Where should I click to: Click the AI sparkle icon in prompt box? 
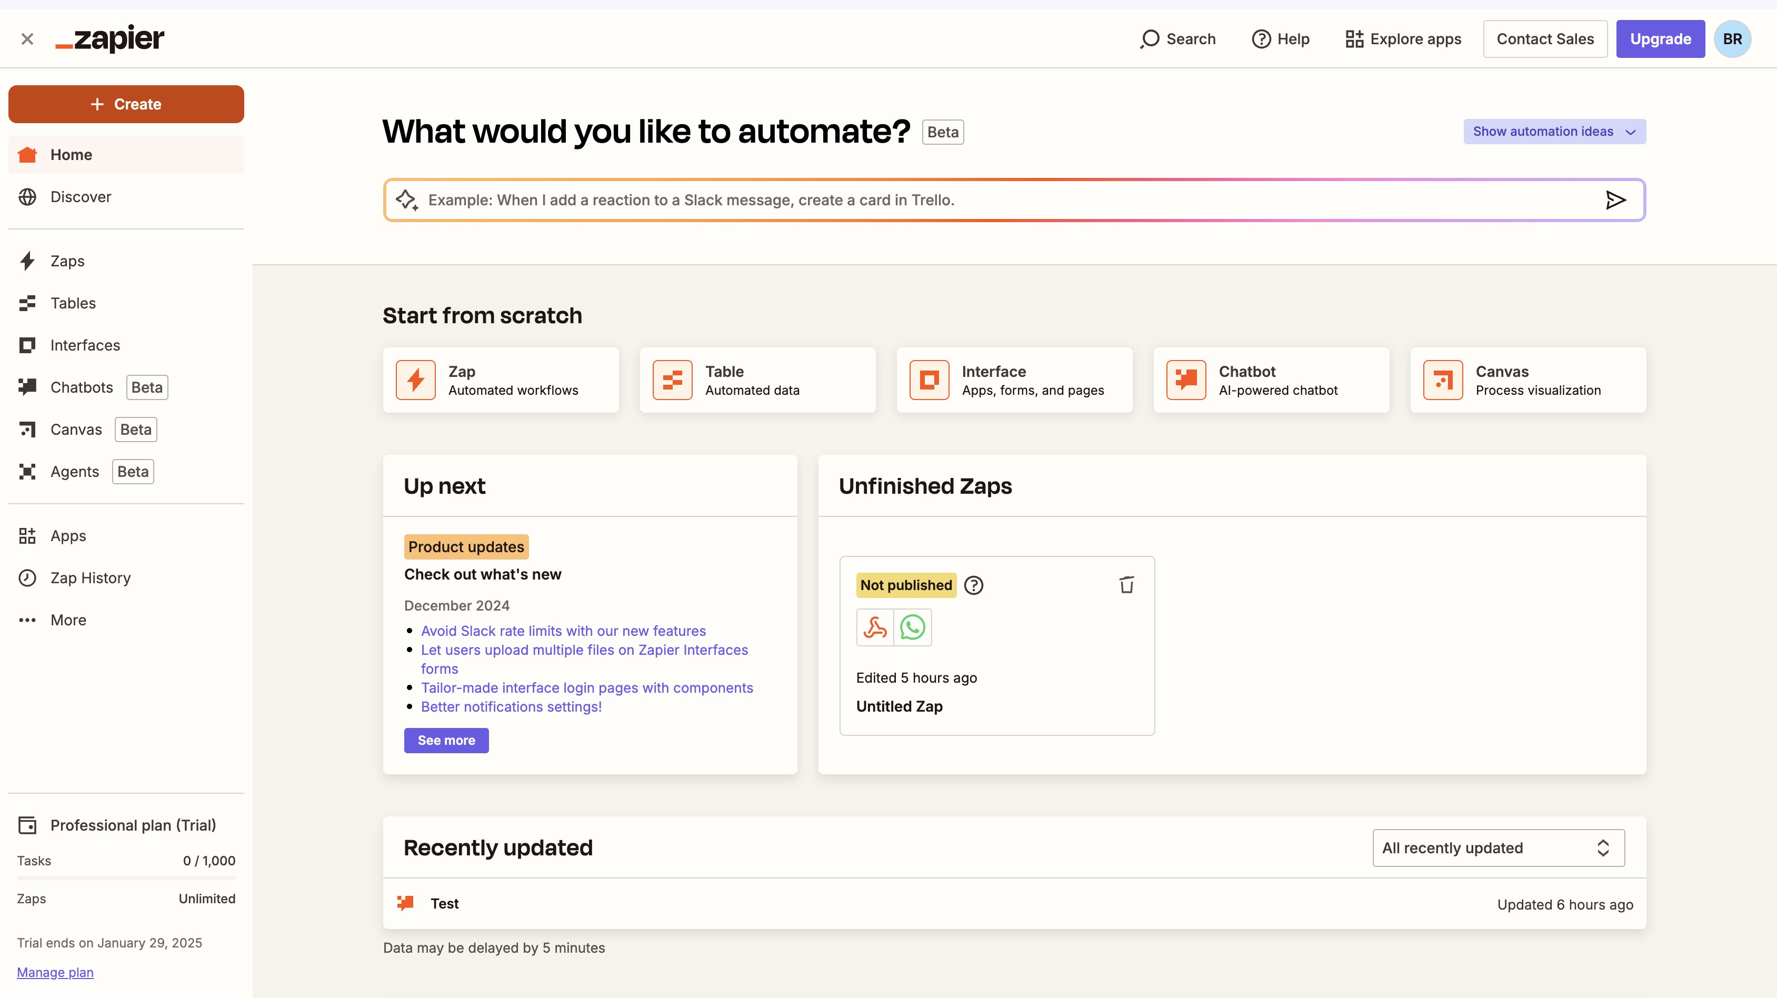pyautogui.click(x=406, y=200)
